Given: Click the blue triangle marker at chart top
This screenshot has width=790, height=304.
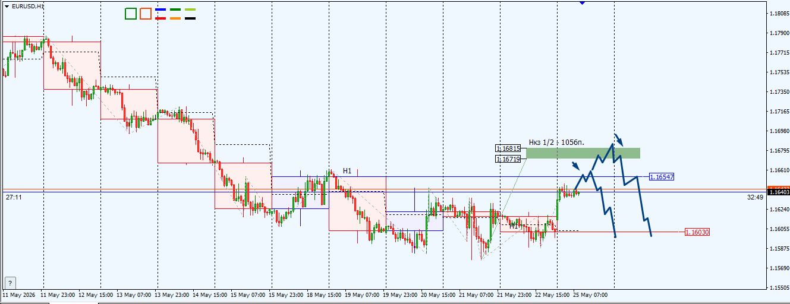Looking at the screenshot, I should 582,3.
